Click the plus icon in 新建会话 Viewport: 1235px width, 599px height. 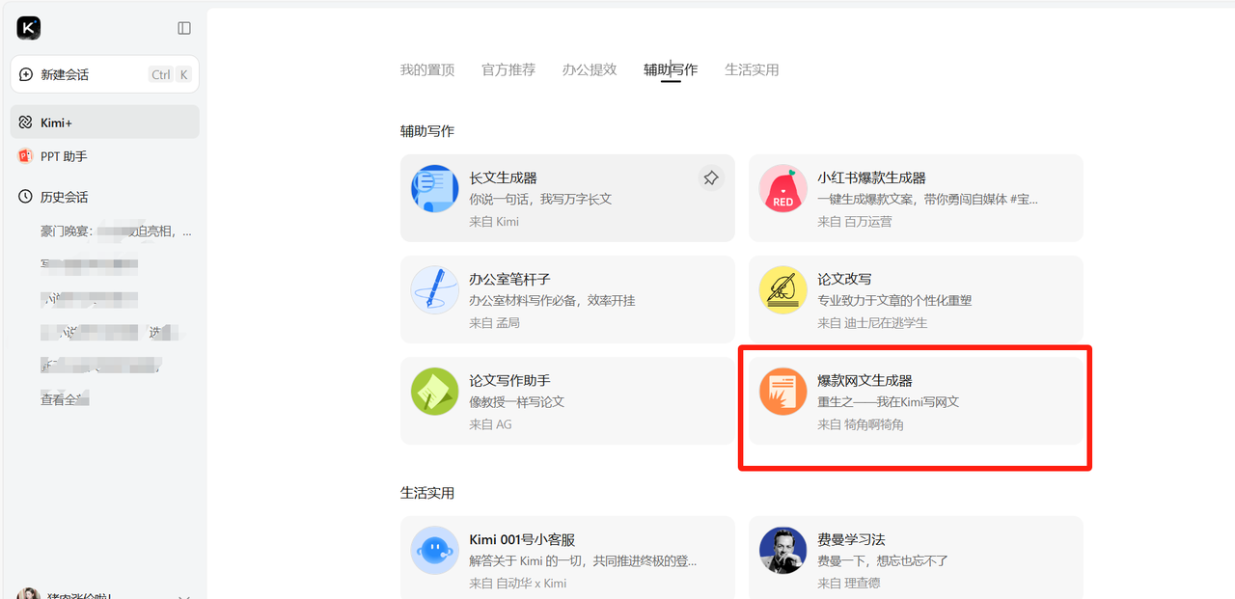click(x=26, y=74)
